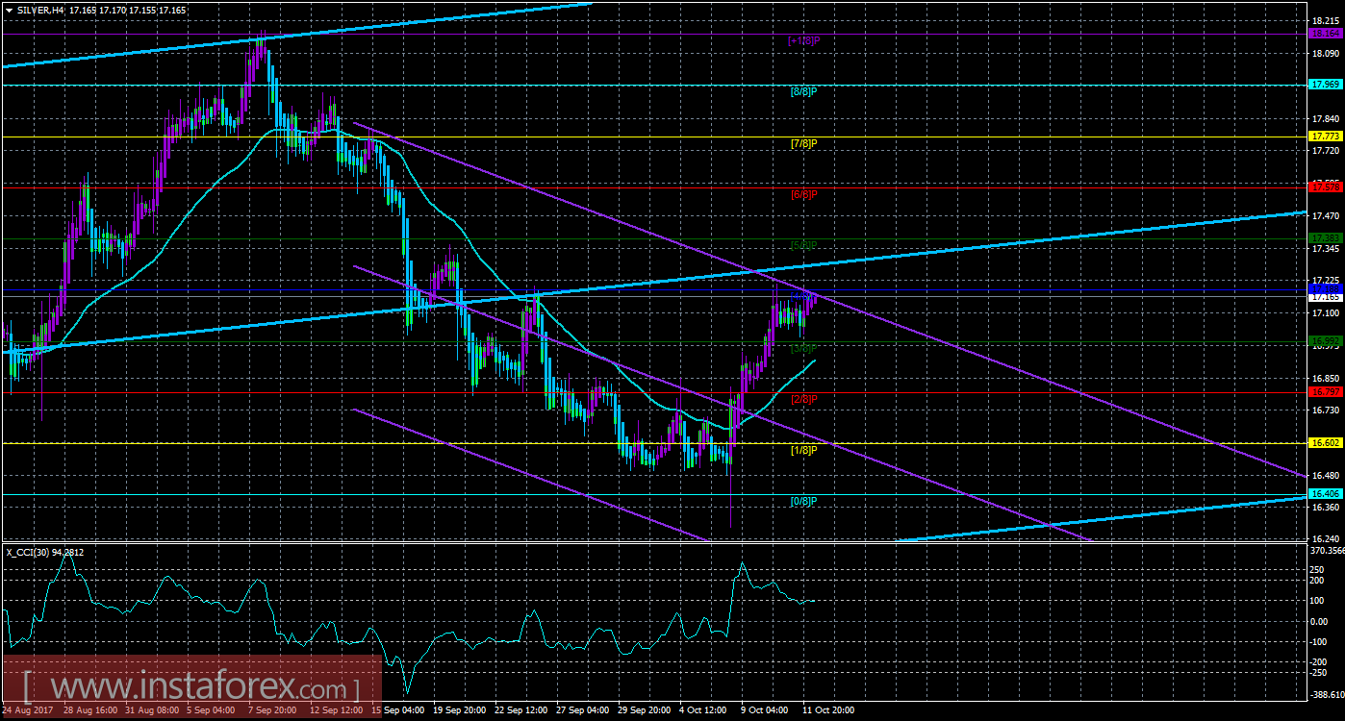Click the purple 18.164 price tag
Screen dimensions: 1345x721
(1326, 34)
